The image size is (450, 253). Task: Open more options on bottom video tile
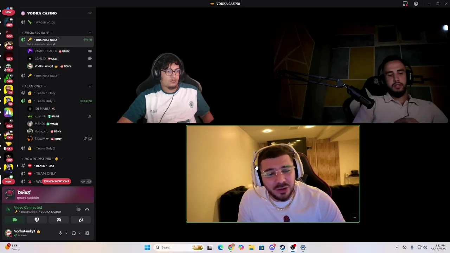pyautogui.click(x=354, y=217)
